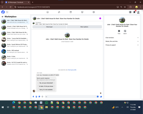
Task: Open the Facebook logo home link
Action: tap(3, 12)
